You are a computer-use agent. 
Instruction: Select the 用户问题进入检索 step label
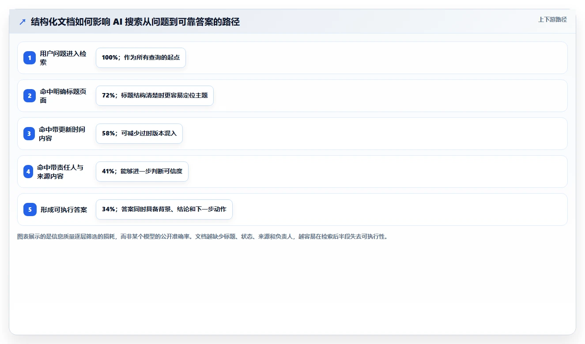pyautogui.click(x=63, y=58)
